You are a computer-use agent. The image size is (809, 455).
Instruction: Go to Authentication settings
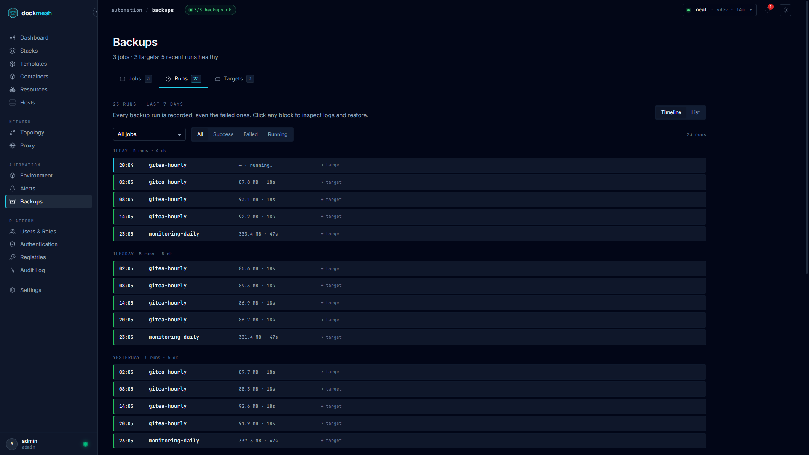click(48, 244)
